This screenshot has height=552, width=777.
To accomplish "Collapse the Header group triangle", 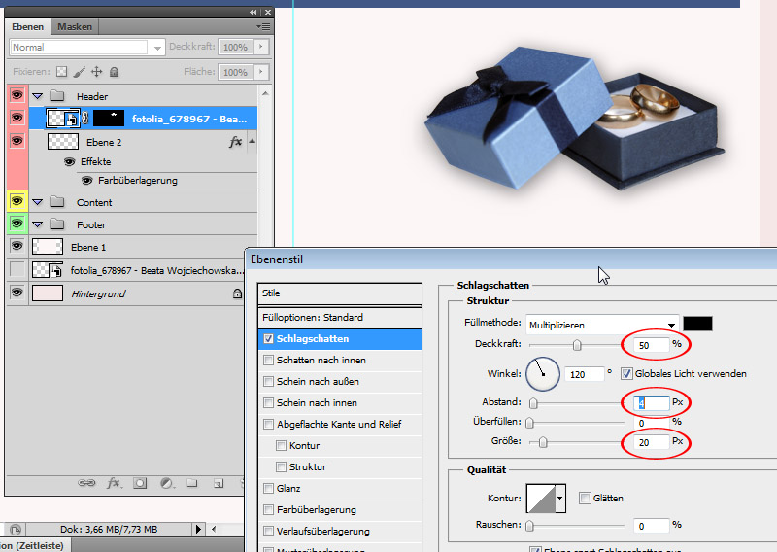I will point(38,96).
